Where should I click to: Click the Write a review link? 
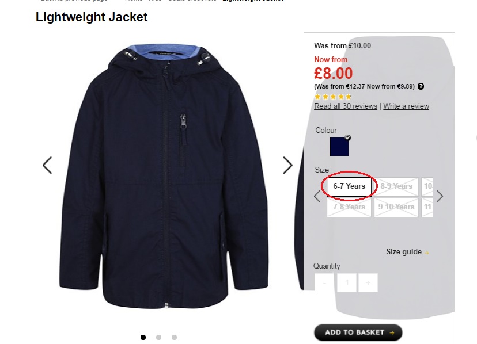(x=406, y=106)
